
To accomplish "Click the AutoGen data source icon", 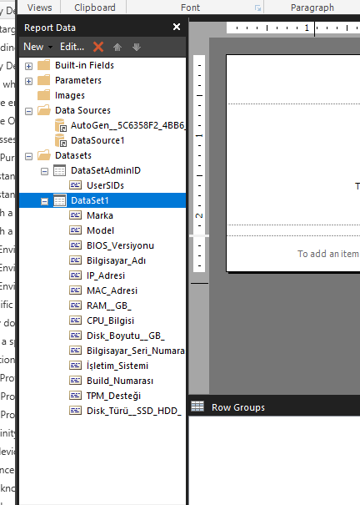I will (61, 125).
